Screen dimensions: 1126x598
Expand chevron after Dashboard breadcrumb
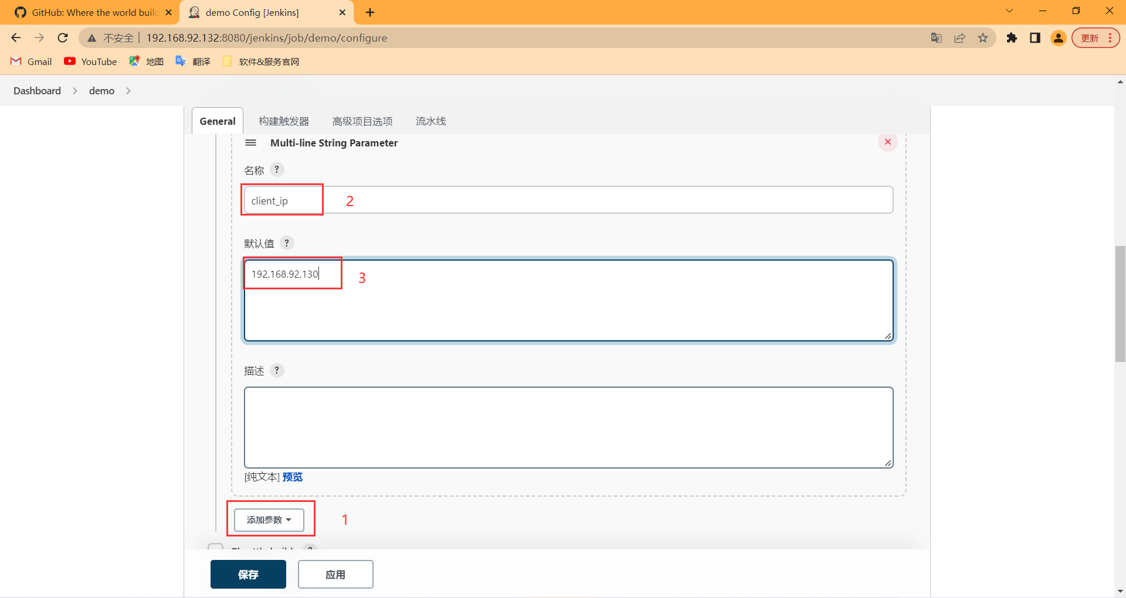pos(75,91)
